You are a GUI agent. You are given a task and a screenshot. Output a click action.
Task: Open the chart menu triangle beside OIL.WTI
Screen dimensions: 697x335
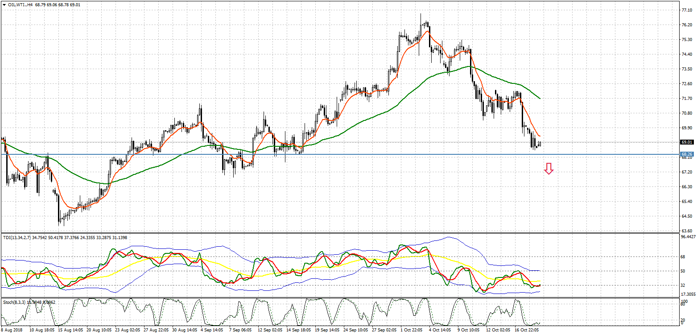pos(4,4)
